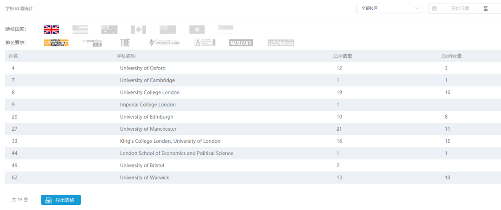The image size is (501, 210).
Task: Select the United Kingdom flag filter
Action: [x=51, y=29]
